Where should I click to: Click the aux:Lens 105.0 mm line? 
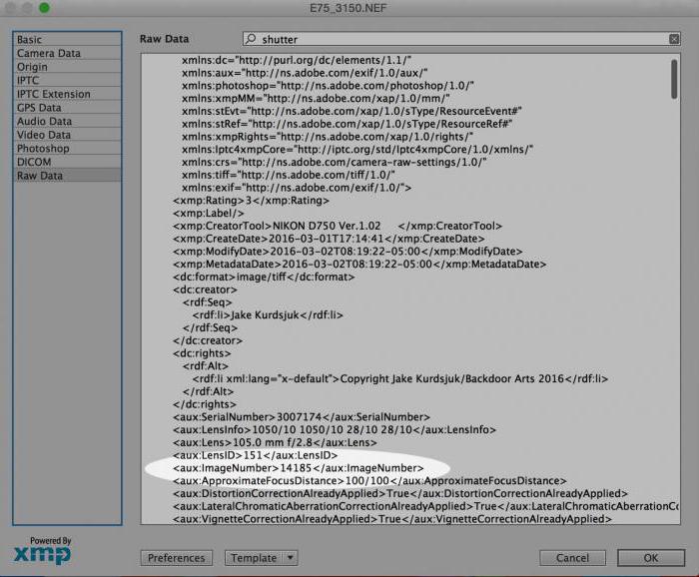click(x=275, y=442)
